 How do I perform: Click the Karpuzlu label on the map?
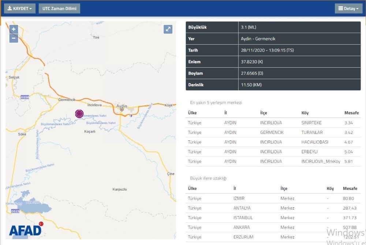119,189
